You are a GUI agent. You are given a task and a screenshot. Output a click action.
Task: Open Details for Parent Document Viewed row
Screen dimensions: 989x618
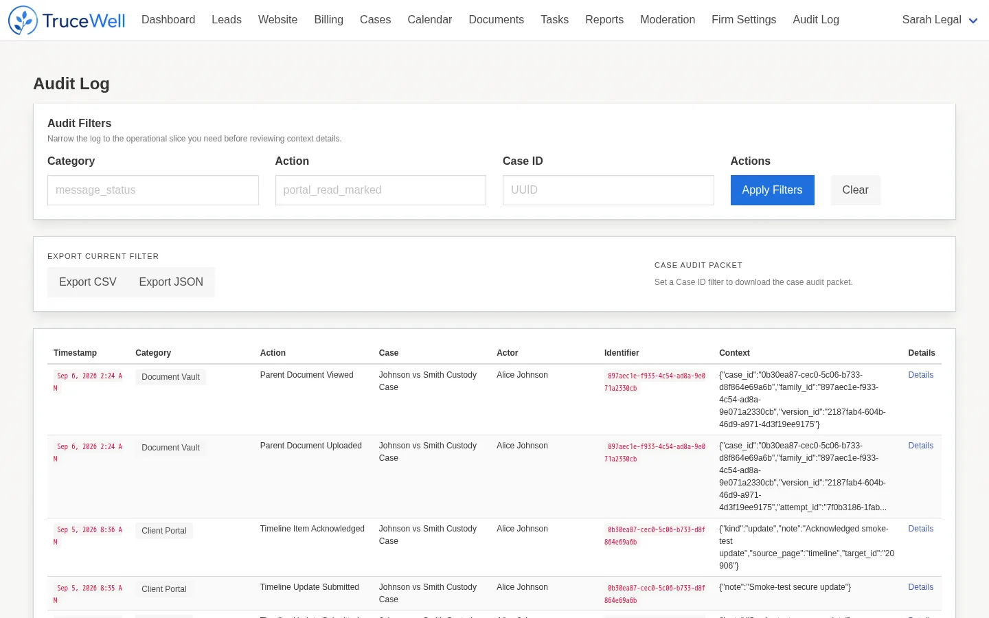pyautogui.click(x=921, y=375)
